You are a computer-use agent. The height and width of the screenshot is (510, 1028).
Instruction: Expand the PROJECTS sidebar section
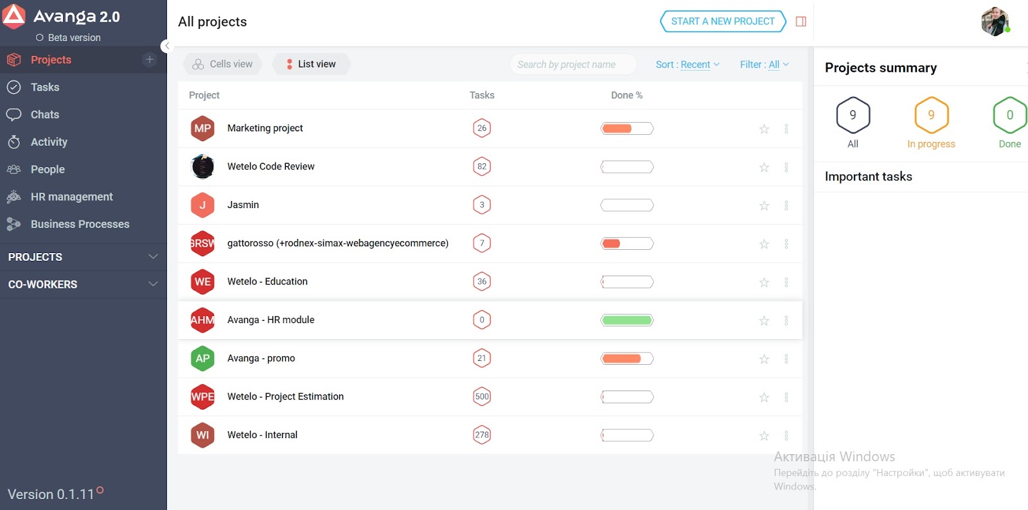84,257
